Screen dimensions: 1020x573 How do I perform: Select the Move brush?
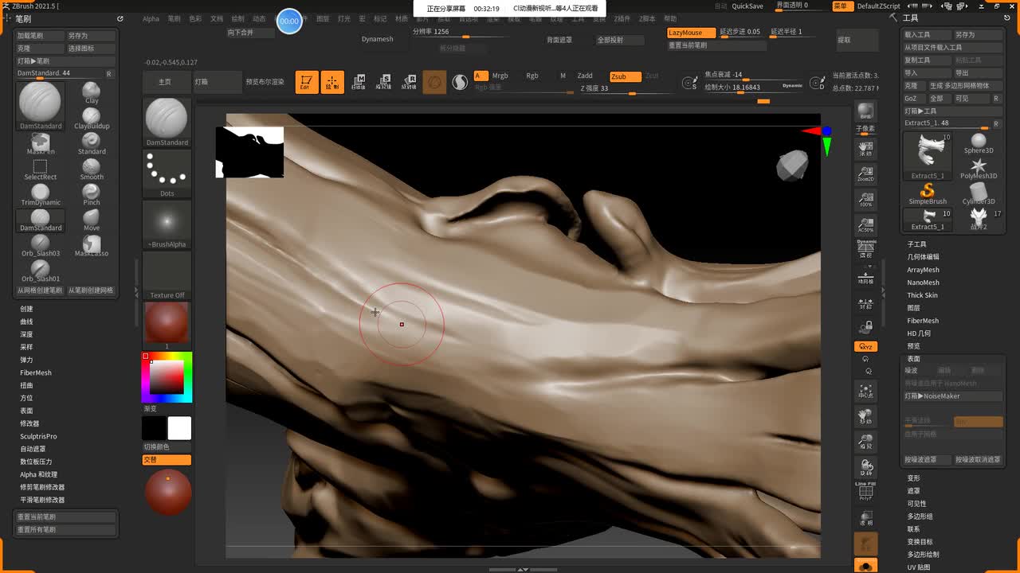(92, 220)
